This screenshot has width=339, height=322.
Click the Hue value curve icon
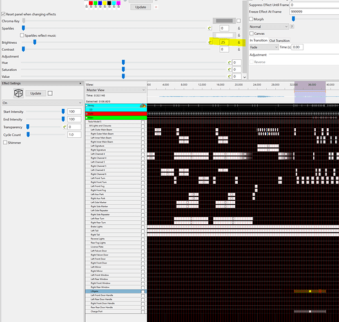229,62
